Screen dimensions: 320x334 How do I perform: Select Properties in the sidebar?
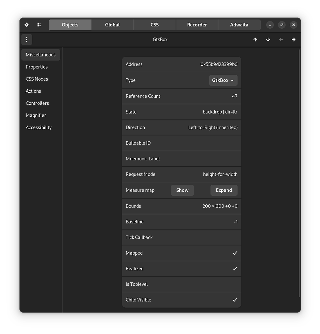(x=36, y=67)
